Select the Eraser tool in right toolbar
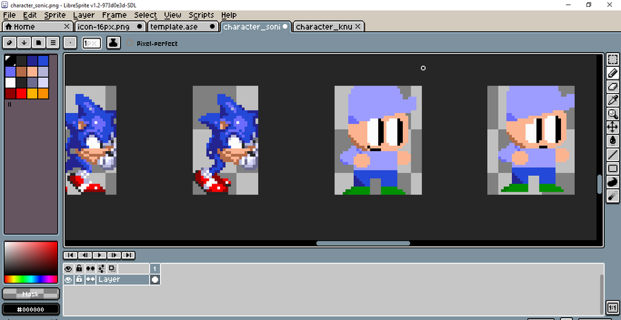The height and width of the screenshot is (320, 621). pos(613,87)
